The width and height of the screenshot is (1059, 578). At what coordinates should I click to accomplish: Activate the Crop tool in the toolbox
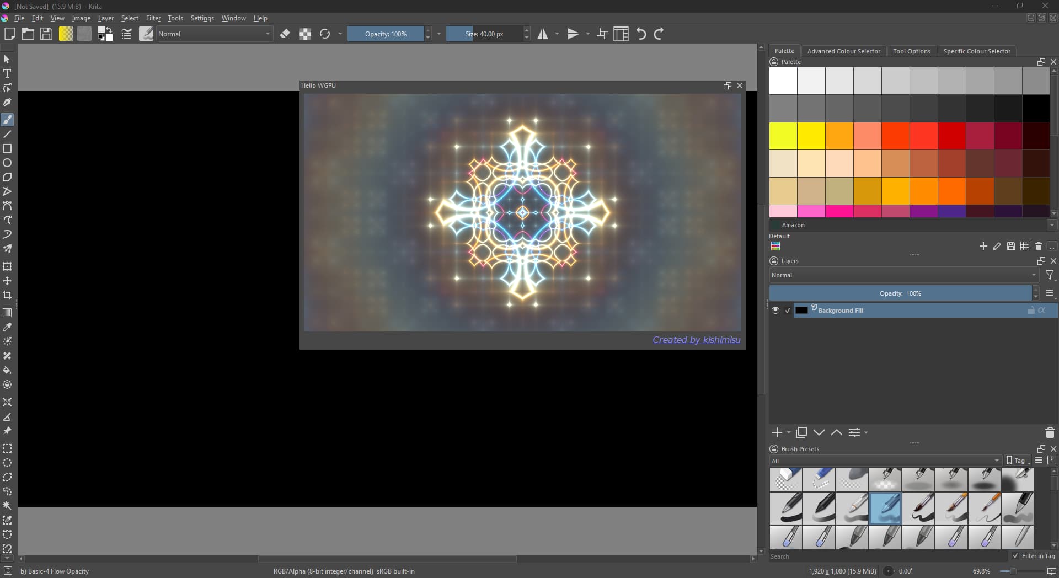point(7,295)
